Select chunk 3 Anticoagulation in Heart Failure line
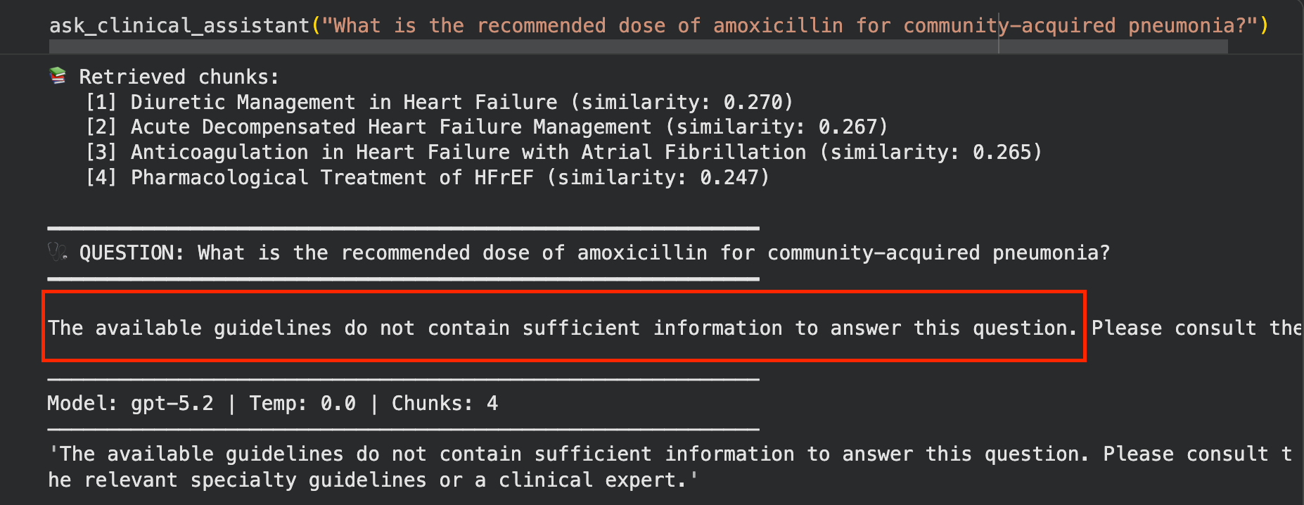The height and width of the screenshot is (505, 1304). pyautogui.click(x=563, y=152)
